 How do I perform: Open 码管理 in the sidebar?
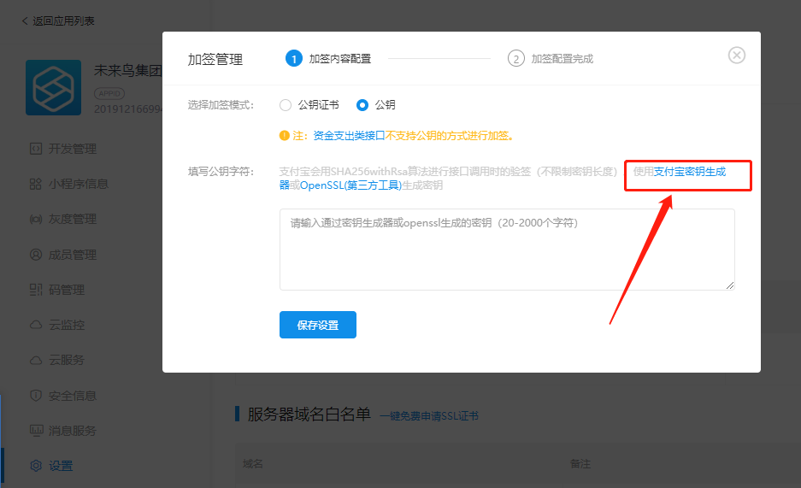click(x=67, y=290)
